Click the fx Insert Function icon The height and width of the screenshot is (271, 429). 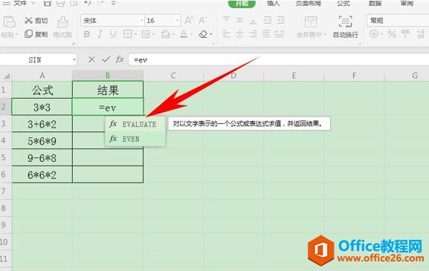(120, 59)
